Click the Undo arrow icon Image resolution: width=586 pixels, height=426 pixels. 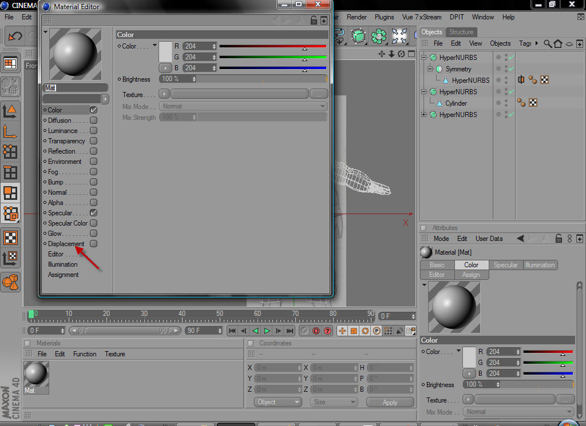click(15, 36)
